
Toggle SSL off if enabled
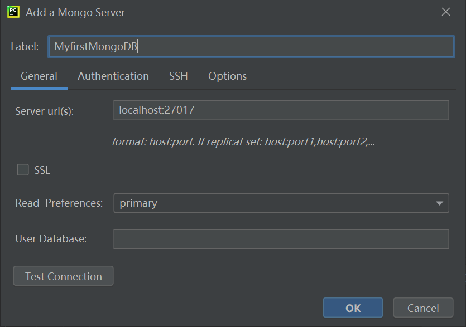[x=23, y=169]
